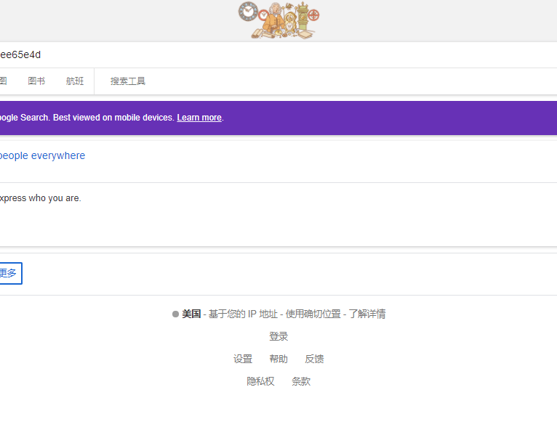Open 设置 in the footer
557x427 pixels.
[243, 359]
